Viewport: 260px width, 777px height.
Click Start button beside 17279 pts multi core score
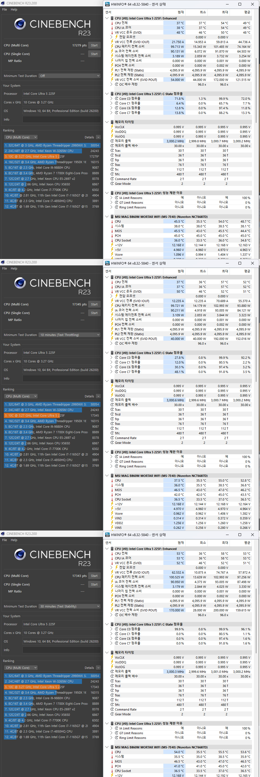tap(94, 45)
